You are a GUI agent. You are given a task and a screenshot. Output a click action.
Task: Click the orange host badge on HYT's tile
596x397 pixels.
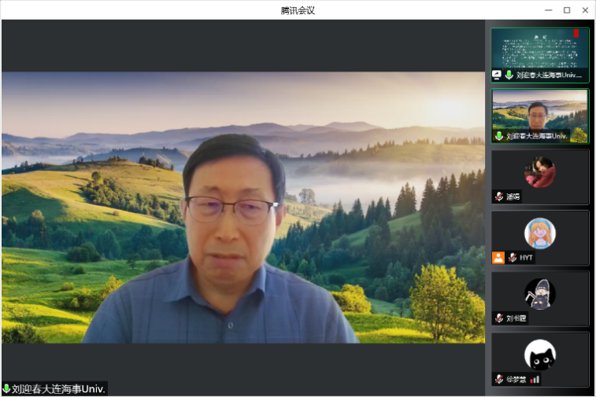click(x=498, y=257)
